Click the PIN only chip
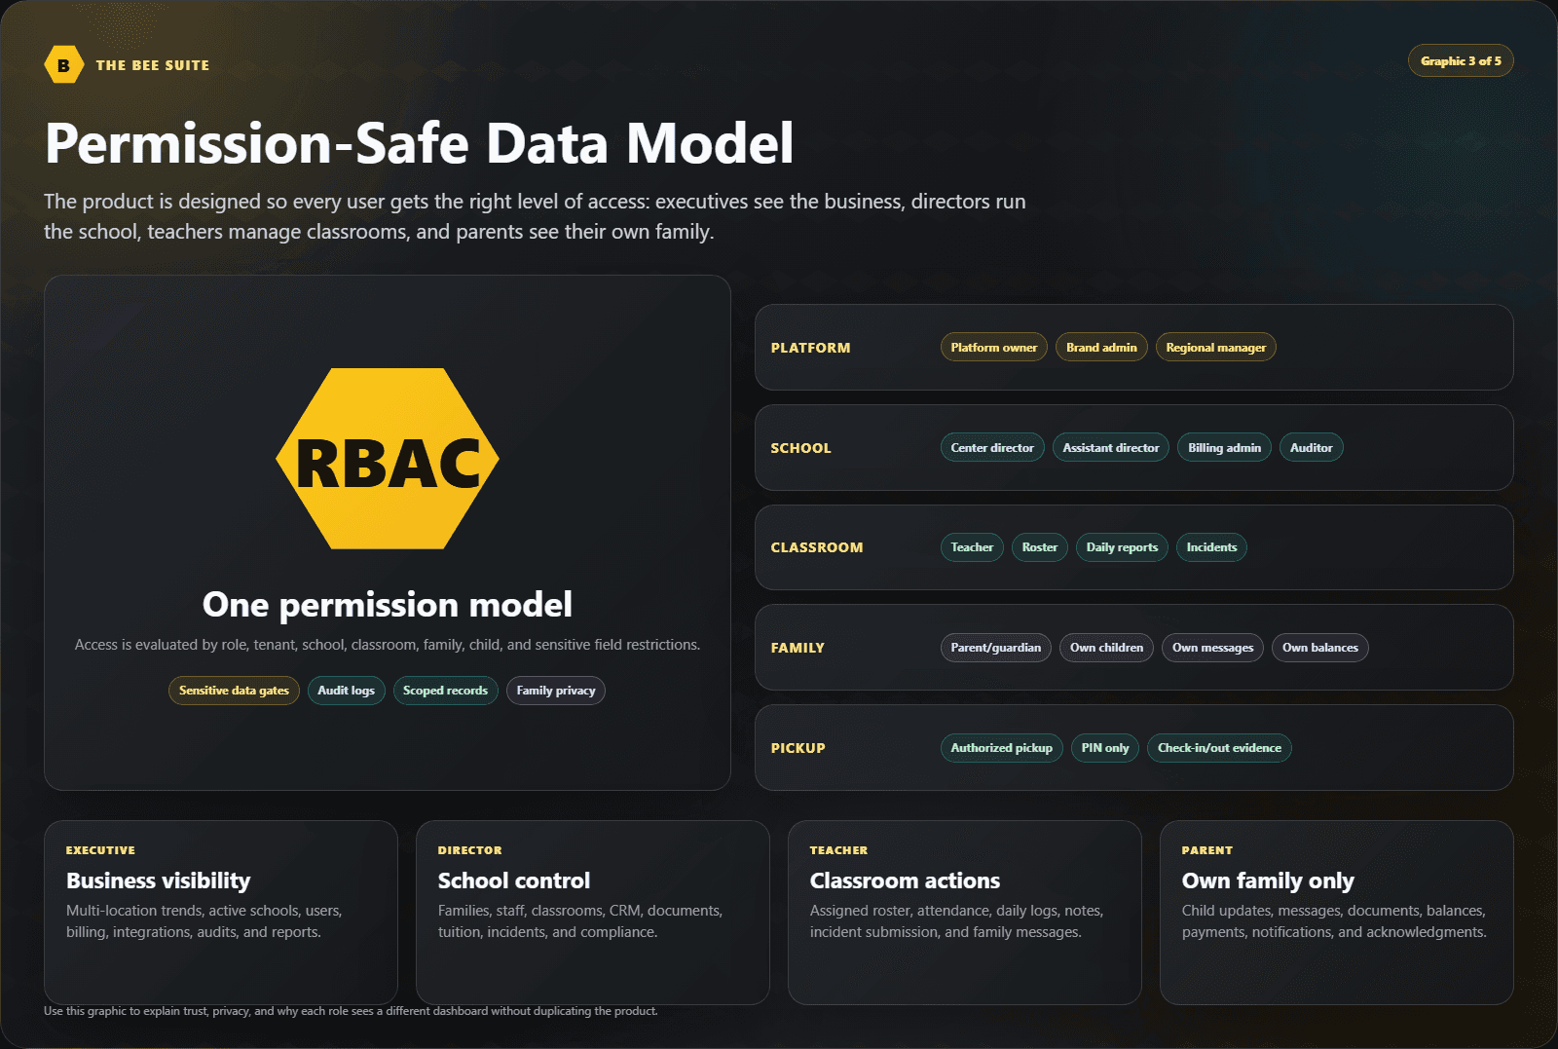This screenshot has height=1049, width=1558. pyautogui.click(x=1105, y=748)
